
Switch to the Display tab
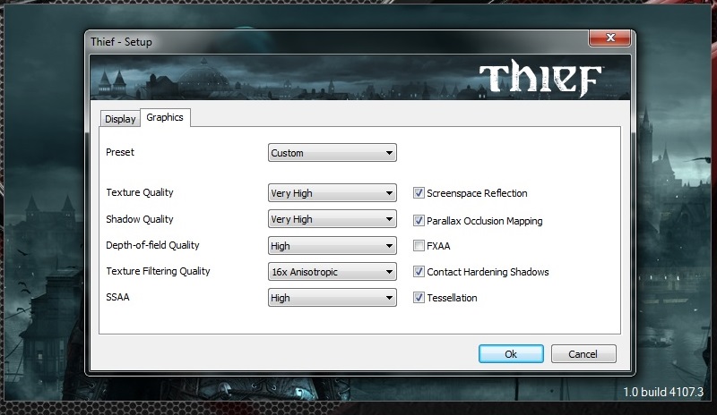(x=120, y=119)
